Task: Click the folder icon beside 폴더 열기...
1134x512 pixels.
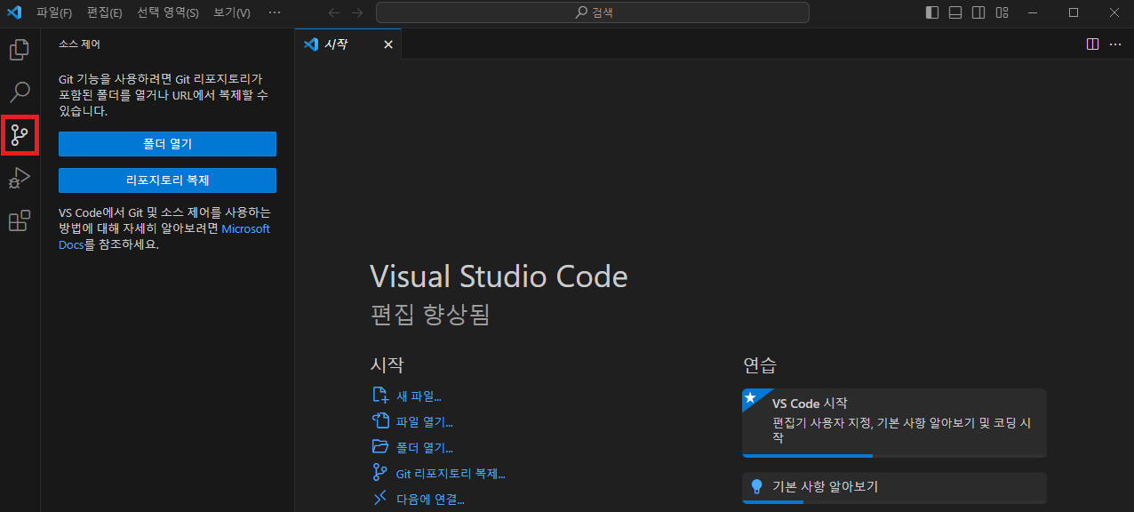Action: [x=380, y=447]
